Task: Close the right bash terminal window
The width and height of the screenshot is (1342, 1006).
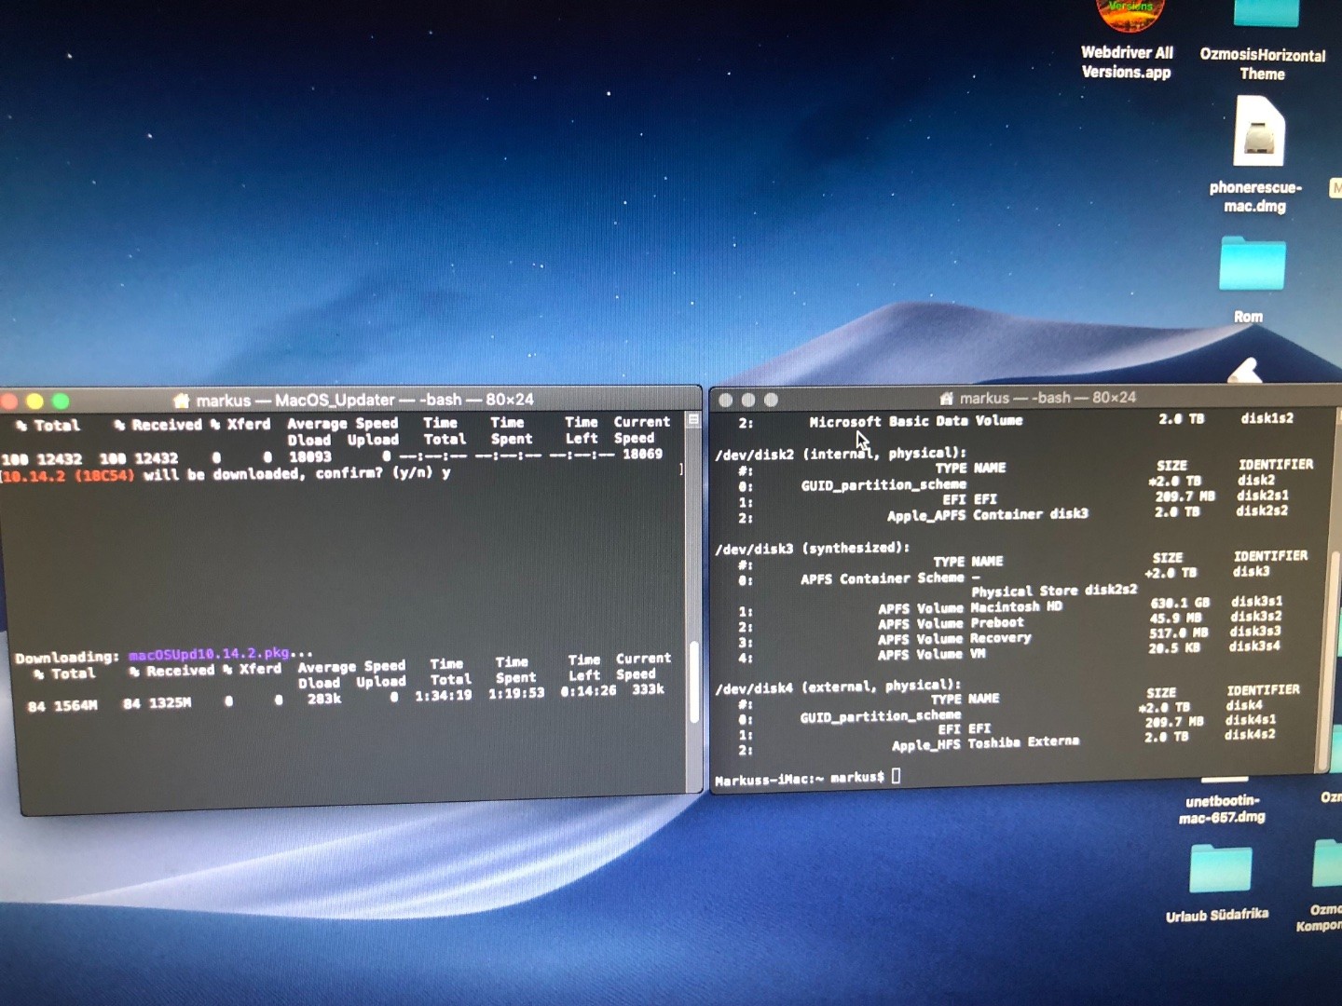Action: pos(725,400)
